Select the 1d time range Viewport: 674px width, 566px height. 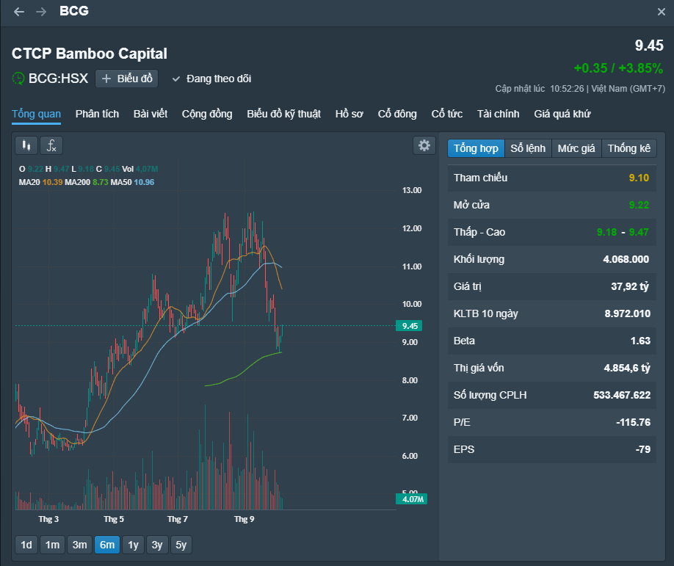pos(26,545)
